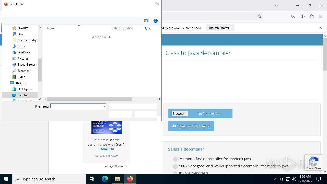The height and width of the screenshot is (184, 327).
Task: Click the File name input field
Action: click(76, 107)
